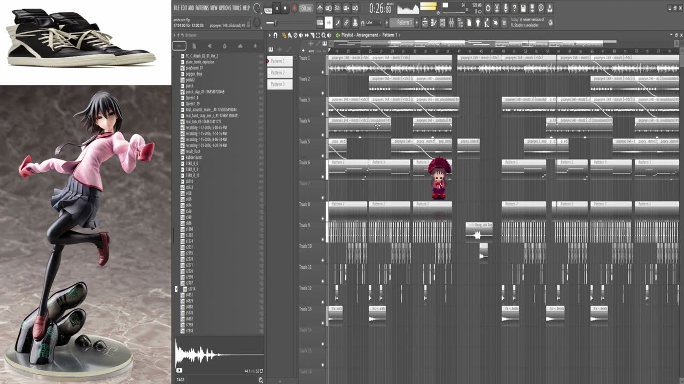
Task: Select the Zoom magnifier tool in playlist
Action: point(324,35)
